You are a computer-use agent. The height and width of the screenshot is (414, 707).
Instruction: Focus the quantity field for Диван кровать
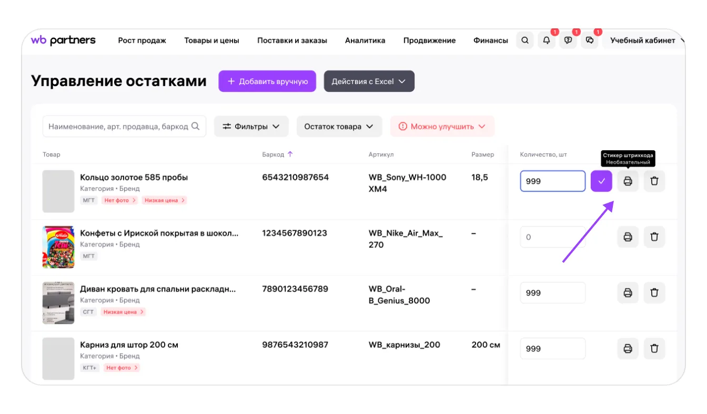pyautogui.click(x=552, y=293)
